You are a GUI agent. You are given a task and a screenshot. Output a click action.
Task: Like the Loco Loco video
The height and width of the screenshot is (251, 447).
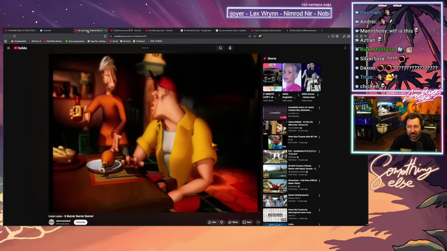coord(212,222)
